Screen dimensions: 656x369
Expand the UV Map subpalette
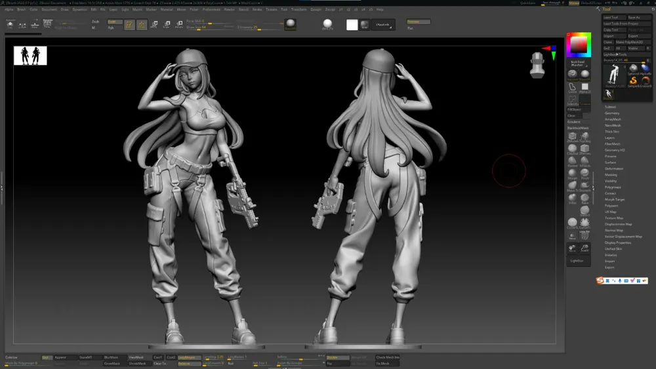click(x=611, y=212)
